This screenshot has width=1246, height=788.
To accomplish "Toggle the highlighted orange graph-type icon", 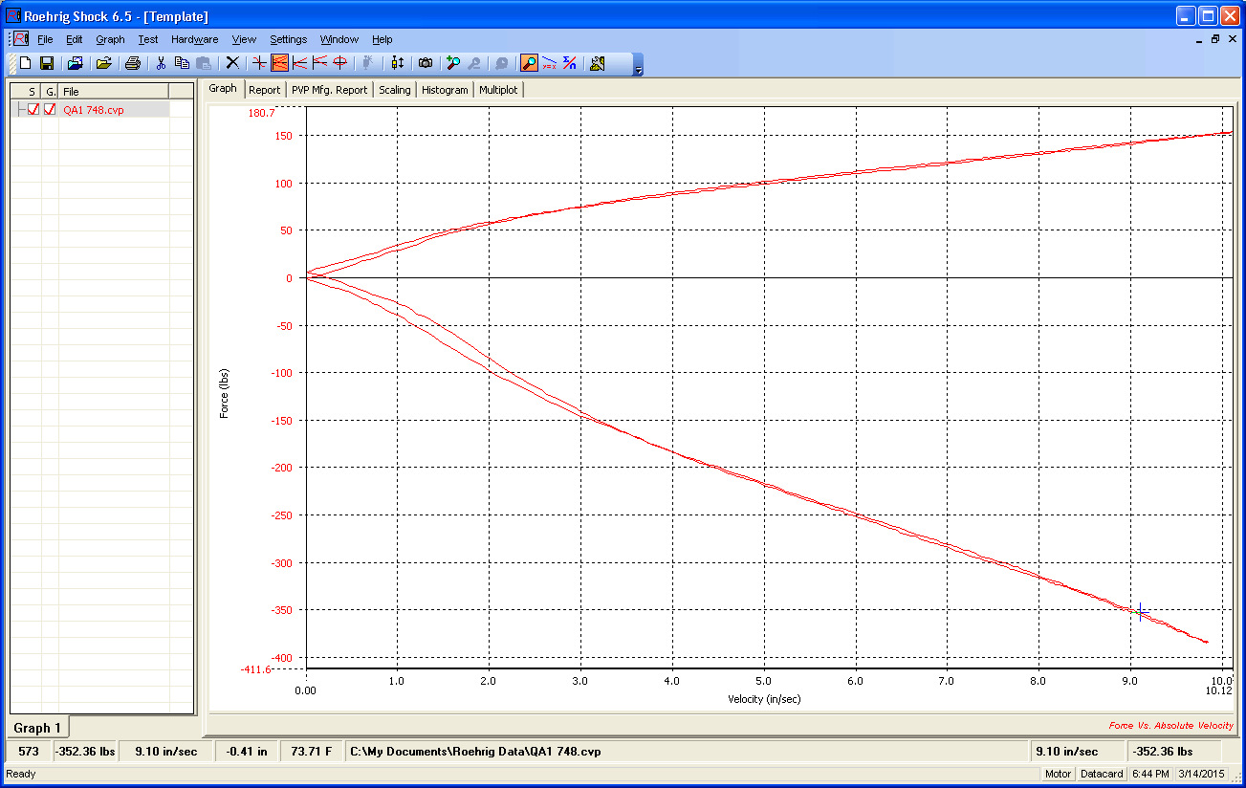I will [279, 63].
